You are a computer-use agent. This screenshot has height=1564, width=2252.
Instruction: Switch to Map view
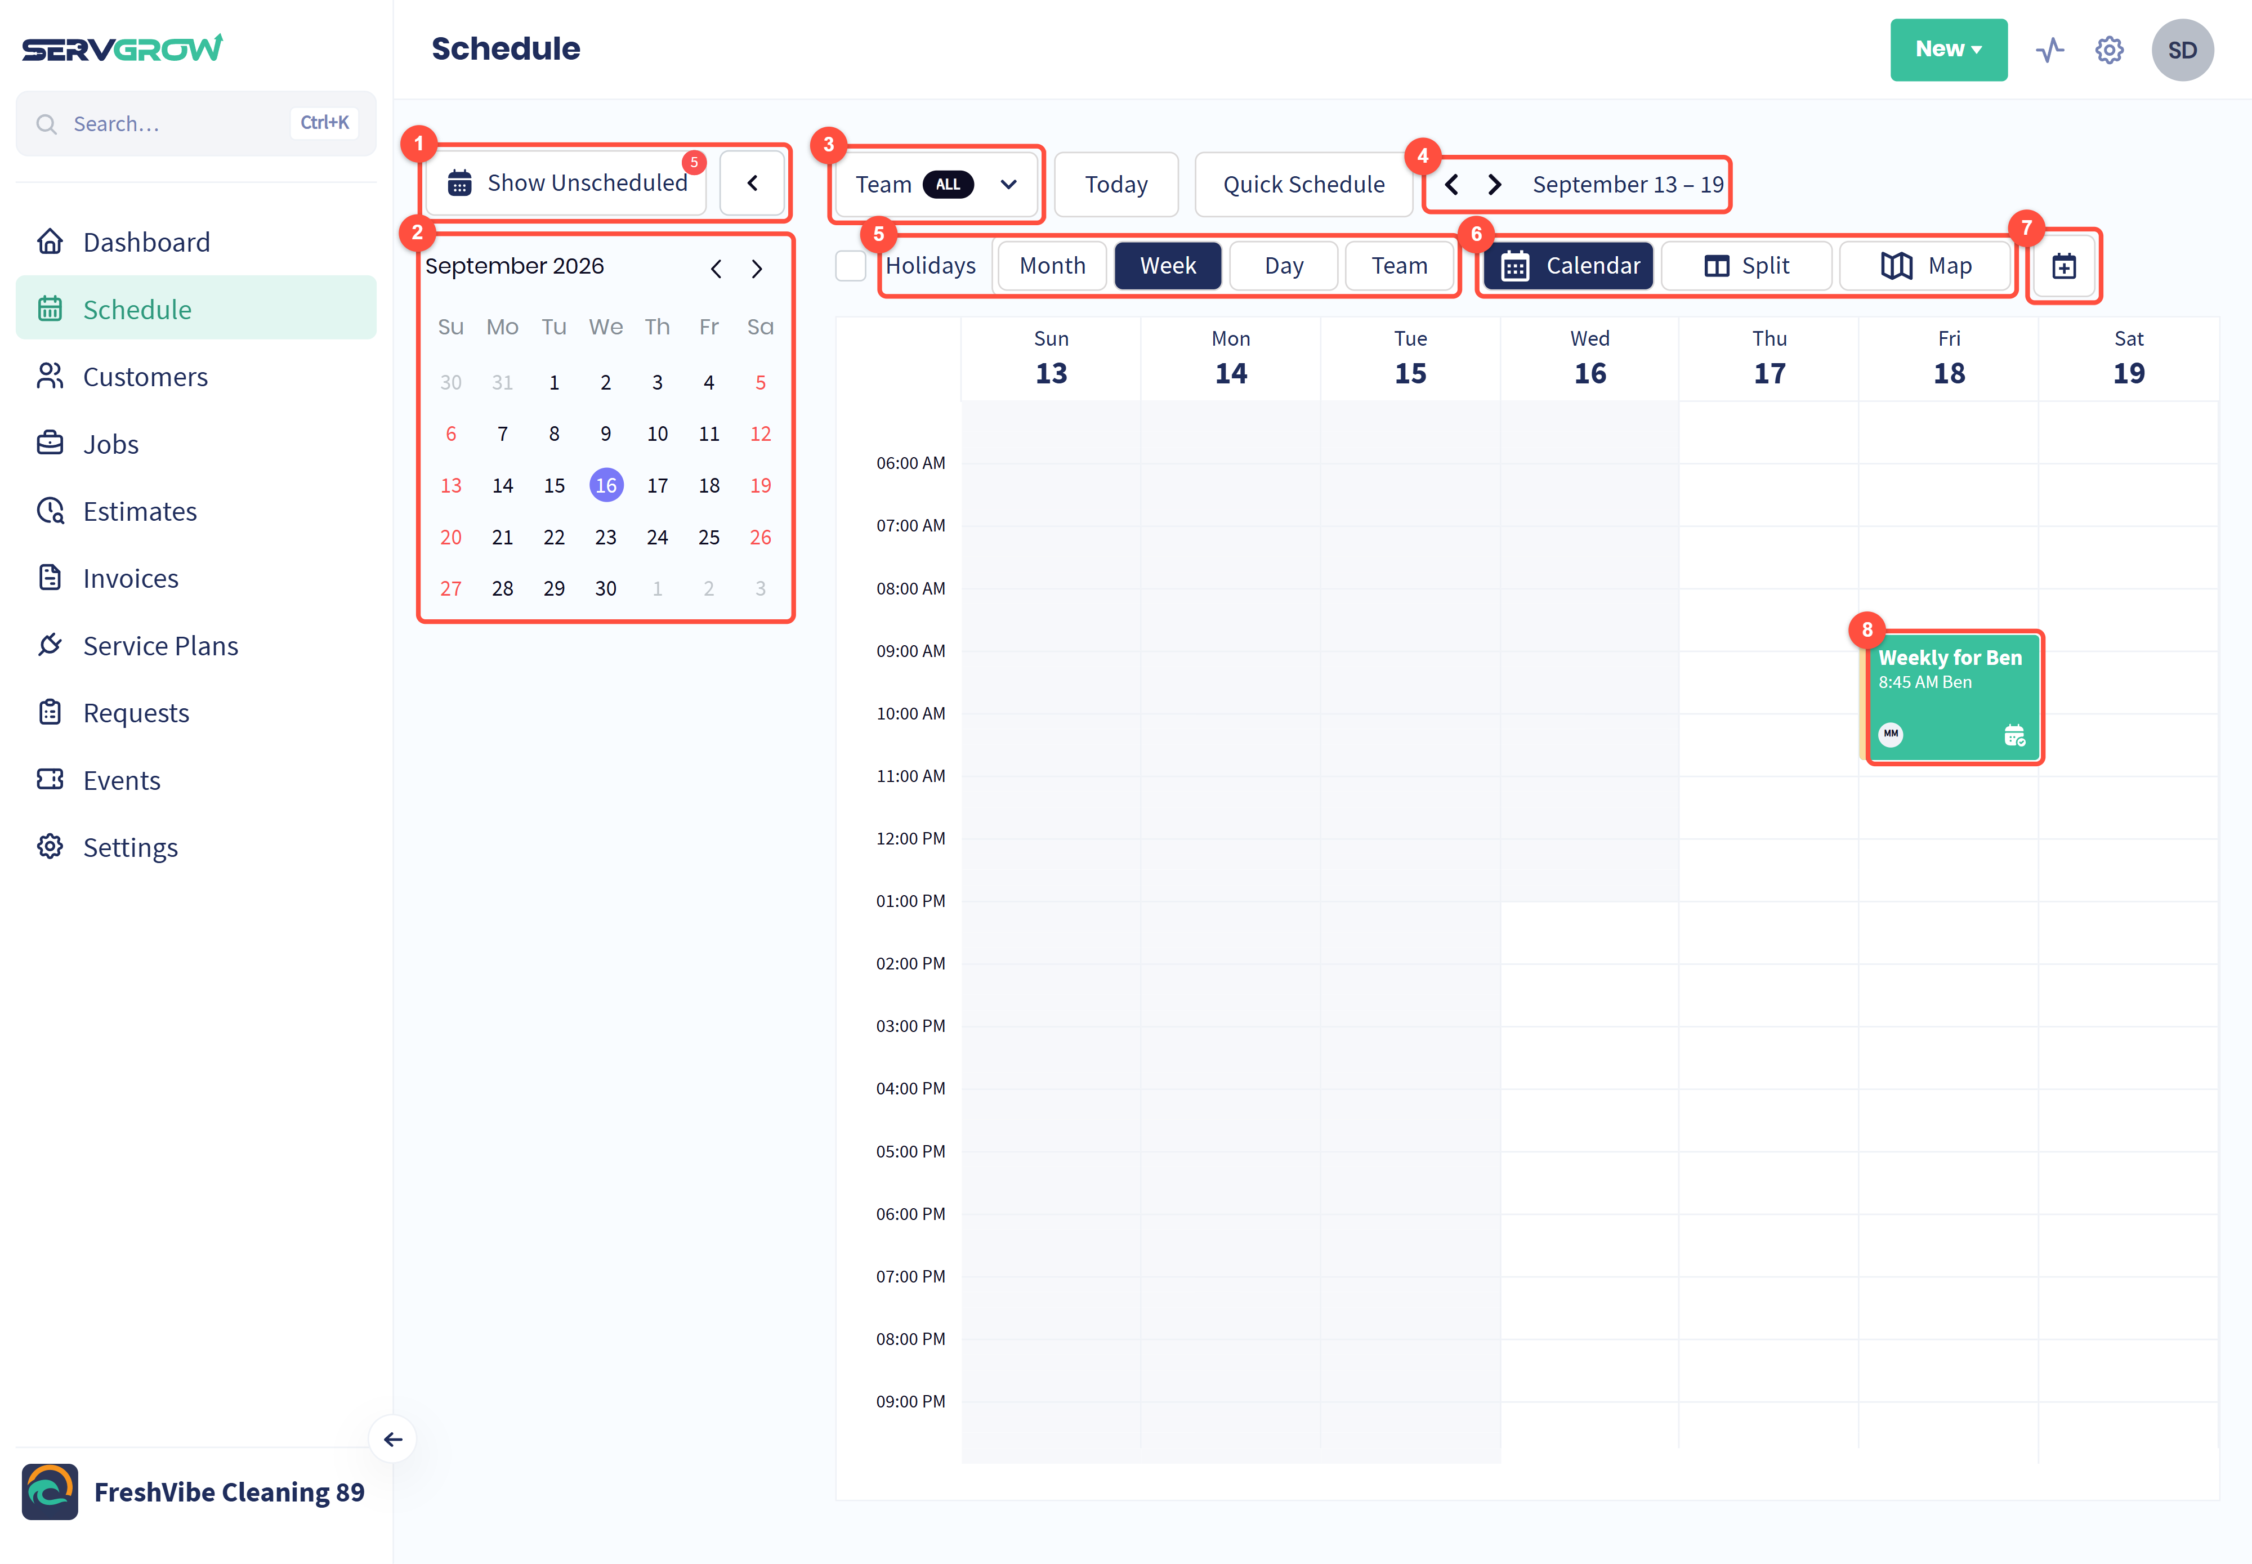(x=1925, y=266)
